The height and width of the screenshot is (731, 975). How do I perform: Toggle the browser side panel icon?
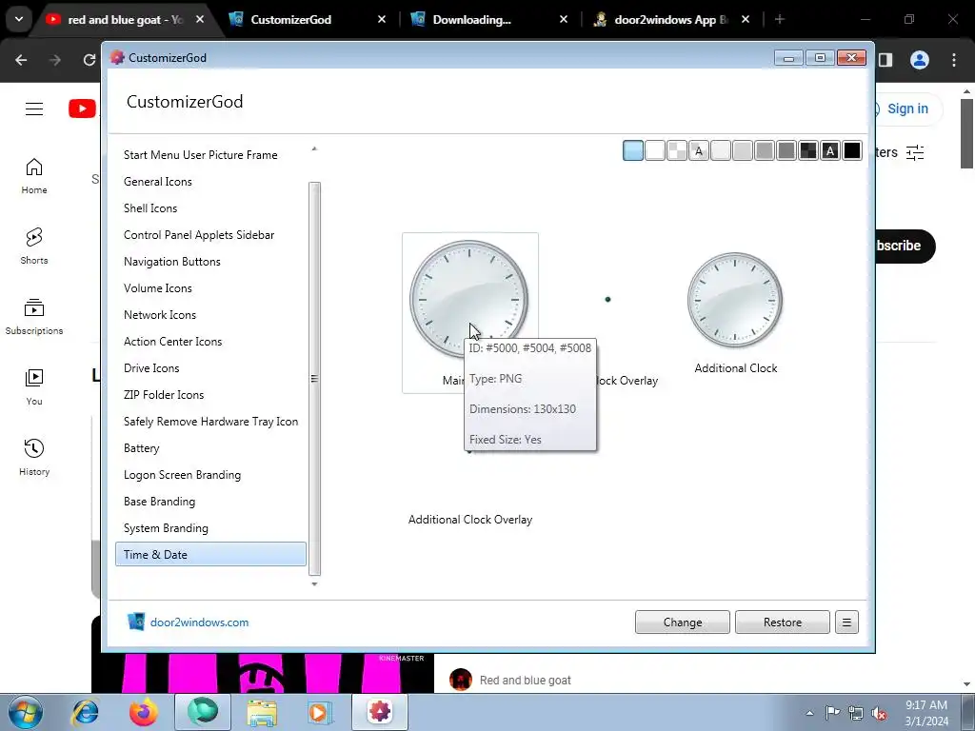pos(885,60)
